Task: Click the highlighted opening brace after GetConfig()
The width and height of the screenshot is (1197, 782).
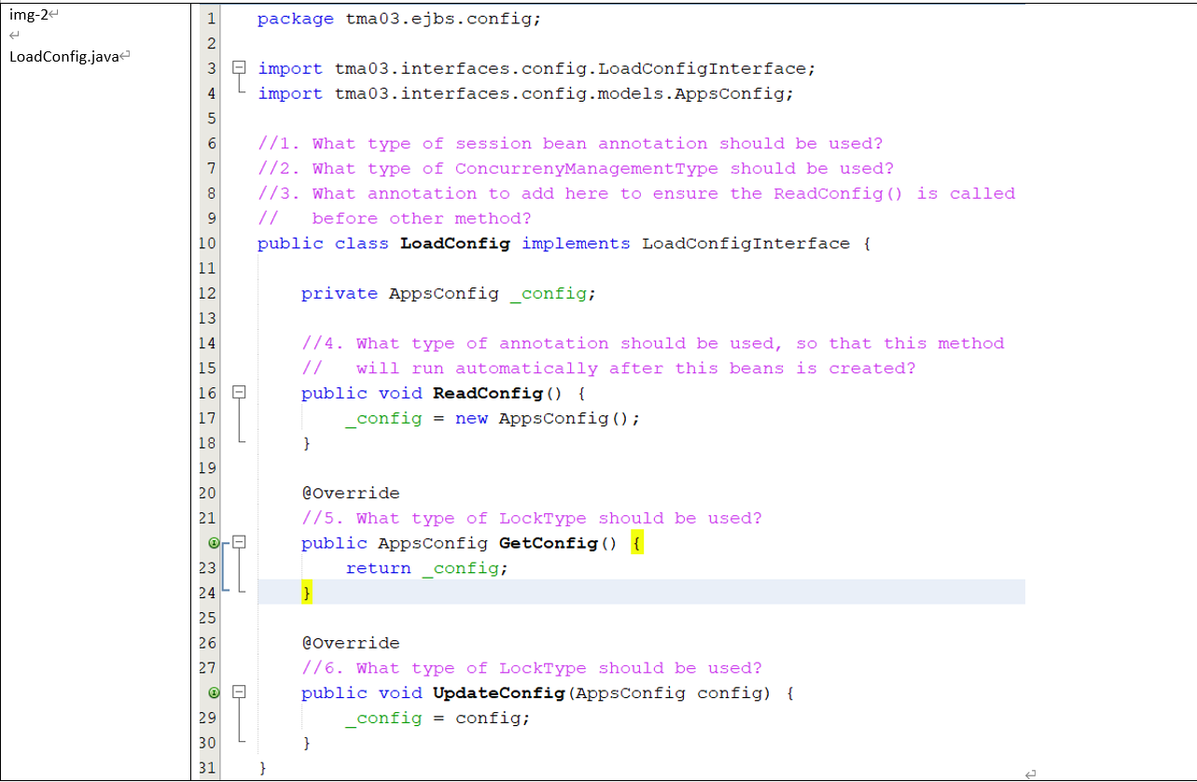Action: point(636,543)
